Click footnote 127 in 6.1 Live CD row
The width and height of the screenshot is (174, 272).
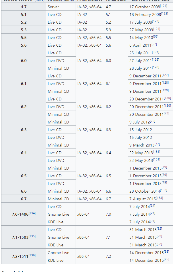(x=165, y=75)
